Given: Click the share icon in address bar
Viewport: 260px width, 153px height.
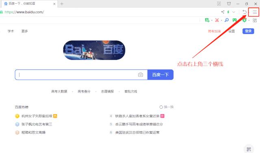Looking at the screenshot, I should tap(223, 12).
